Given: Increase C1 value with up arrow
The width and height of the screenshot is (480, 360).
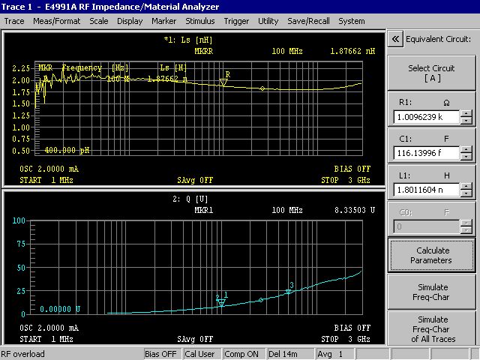Looking at the screenshot, I should point(466,150).
